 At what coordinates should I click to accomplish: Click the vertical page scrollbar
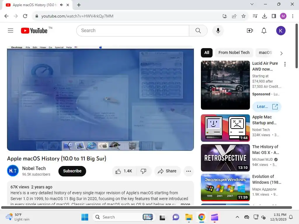[x=297, y=46]
